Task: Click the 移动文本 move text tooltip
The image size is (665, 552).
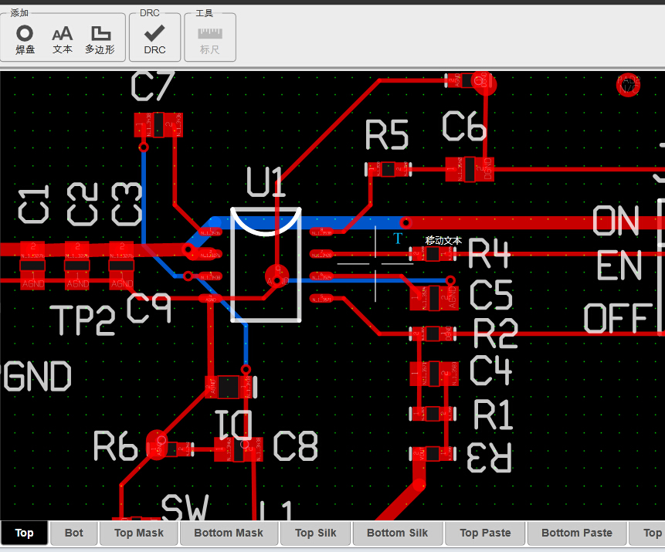Action: 443,240
